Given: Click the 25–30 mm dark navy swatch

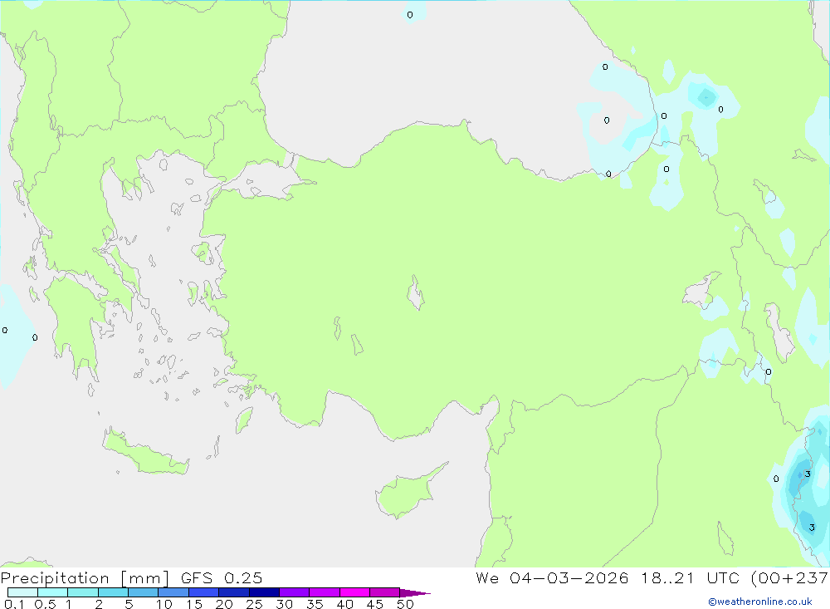Looking at the screenshot, I should point(264,592).
